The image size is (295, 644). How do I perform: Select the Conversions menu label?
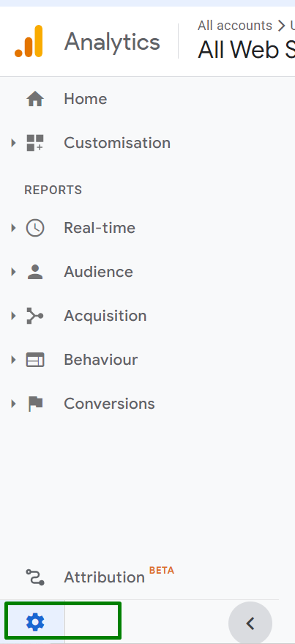tap(110, 404)
